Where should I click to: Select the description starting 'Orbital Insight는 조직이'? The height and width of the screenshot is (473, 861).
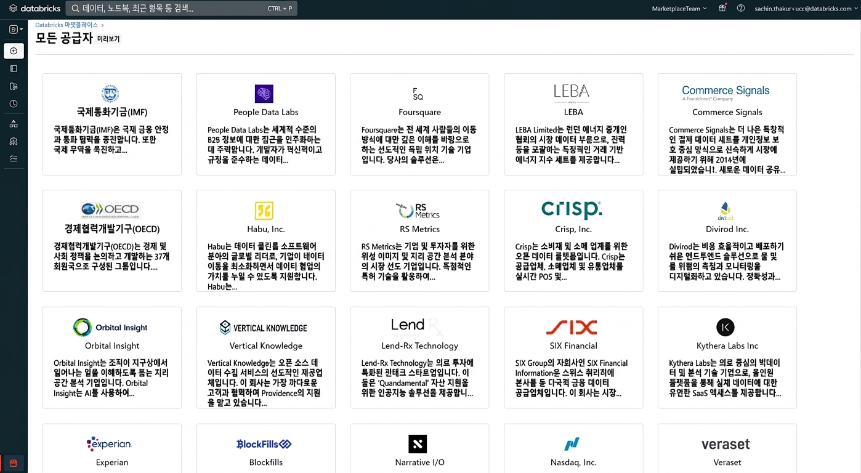(x=111, y=378)
